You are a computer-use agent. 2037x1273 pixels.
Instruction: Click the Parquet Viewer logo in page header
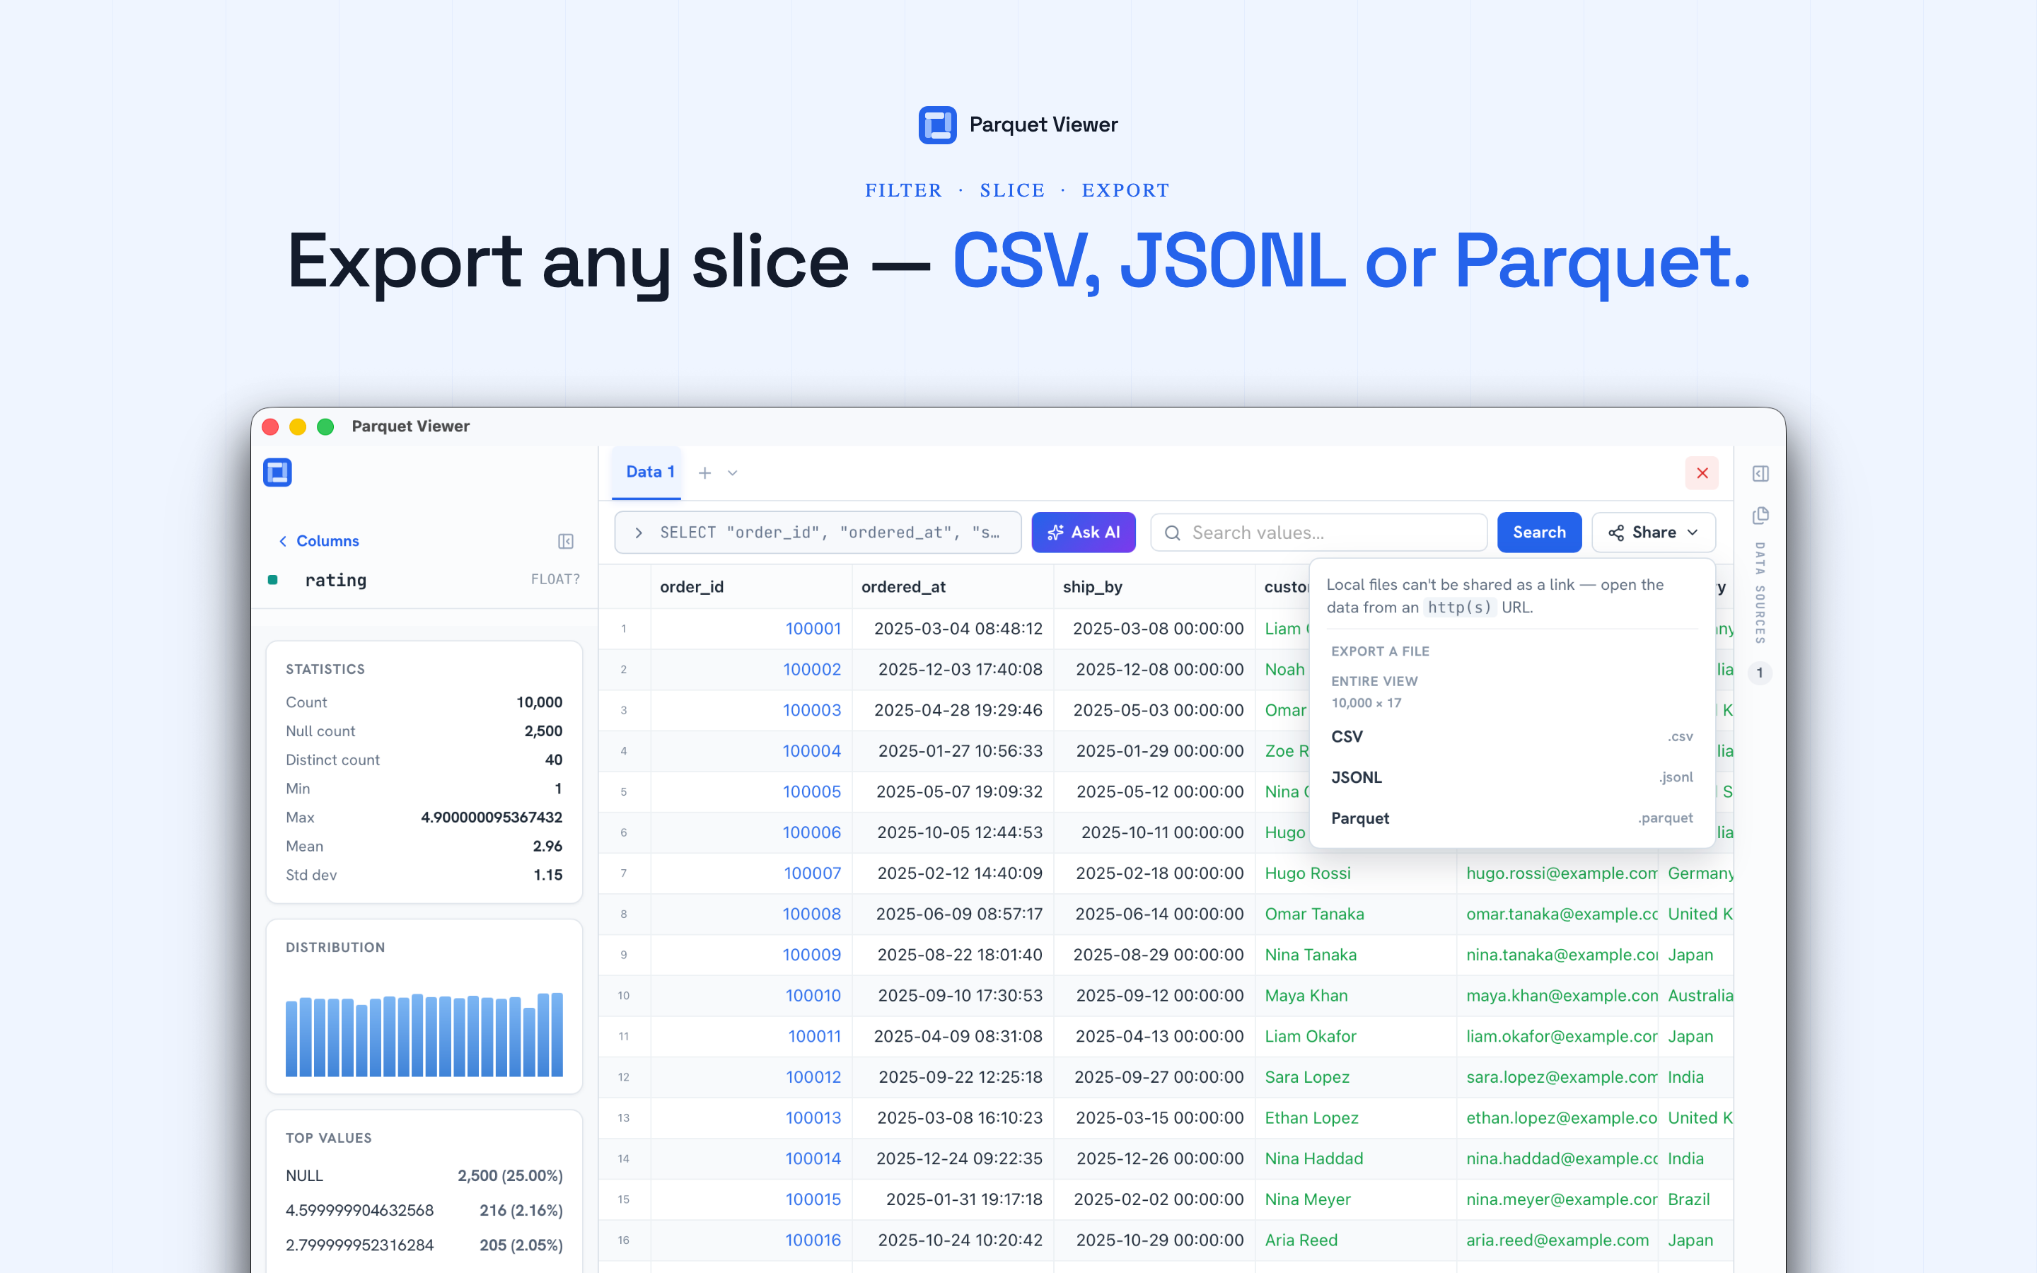click(938, 124)
